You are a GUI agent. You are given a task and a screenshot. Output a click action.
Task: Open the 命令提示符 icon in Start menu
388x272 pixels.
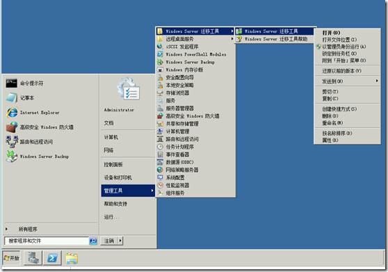[x=11, y=83]
